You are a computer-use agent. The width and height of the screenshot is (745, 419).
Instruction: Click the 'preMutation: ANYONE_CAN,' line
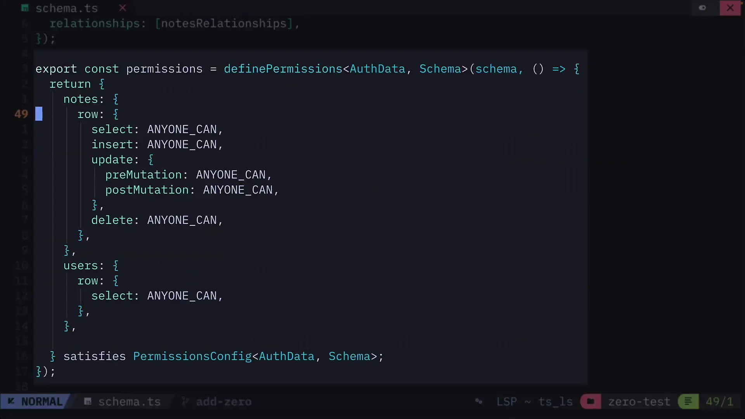(x=189, y=175)
